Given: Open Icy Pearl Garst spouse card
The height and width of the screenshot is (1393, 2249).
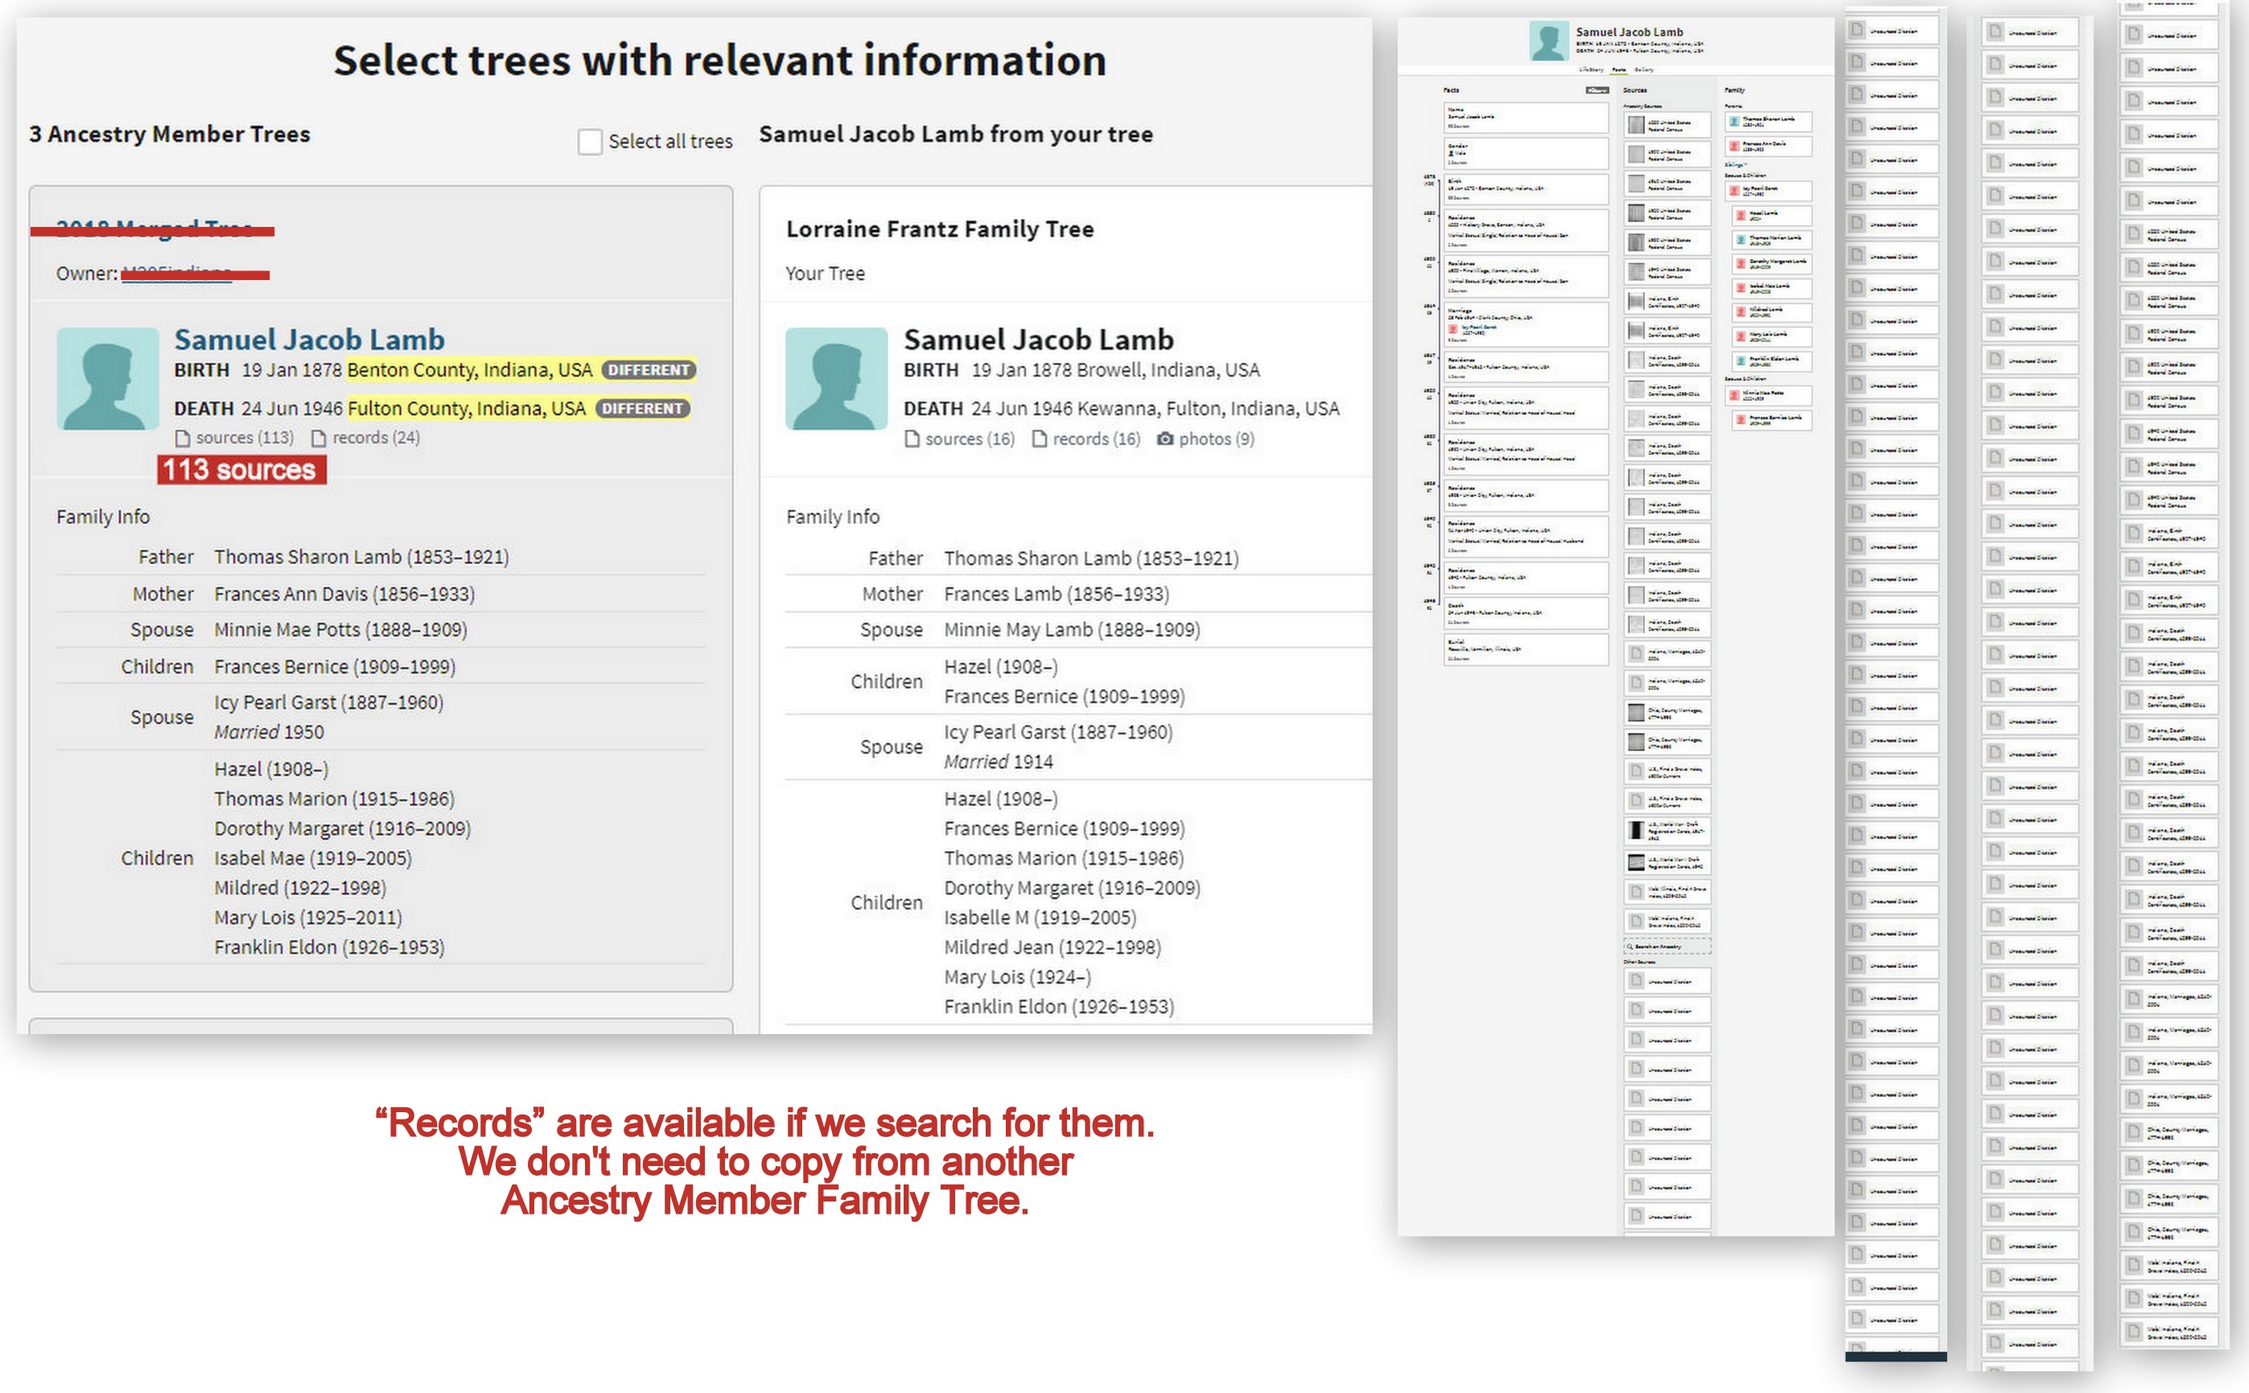Looking at the screenshot, I should click(1769, 192).
